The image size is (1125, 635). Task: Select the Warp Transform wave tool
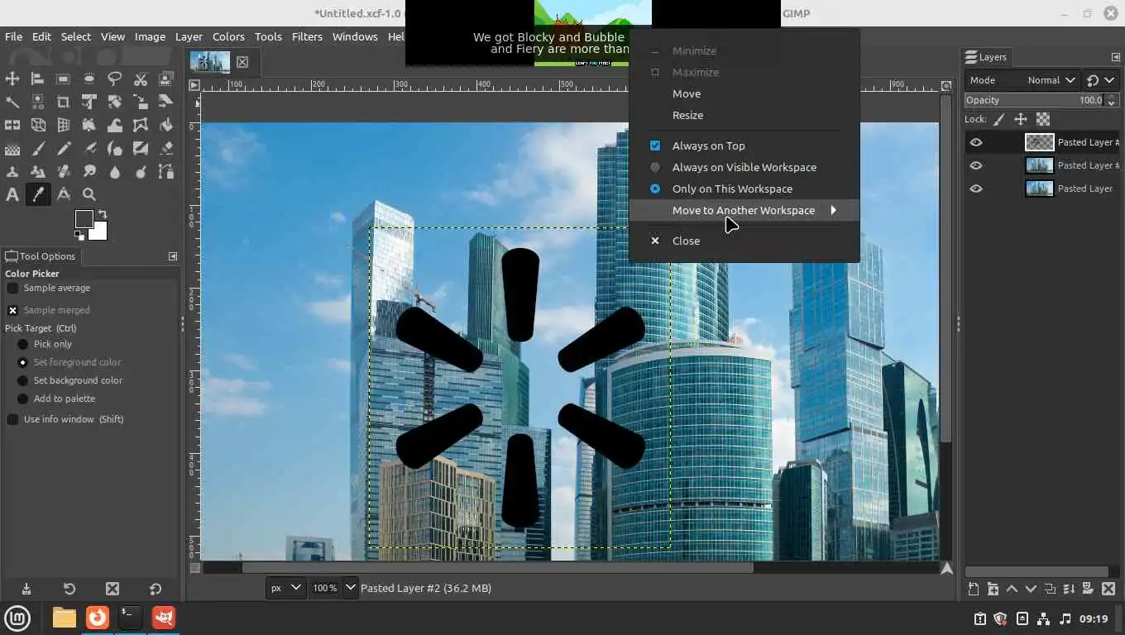[x=115, y=125]
